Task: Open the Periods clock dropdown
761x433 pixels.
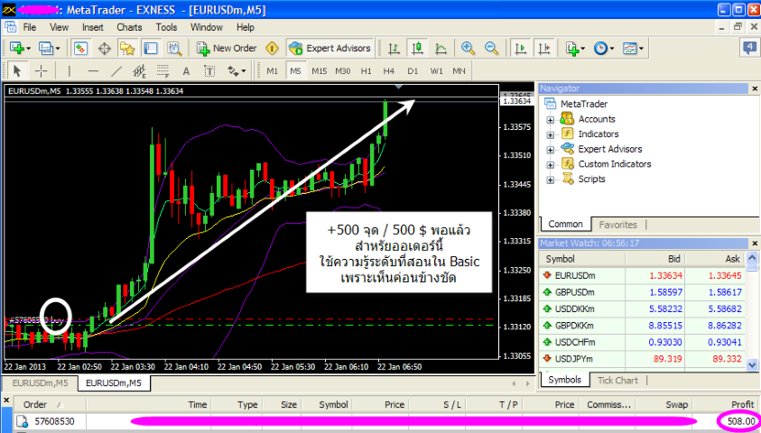Action: coord(604,48)
